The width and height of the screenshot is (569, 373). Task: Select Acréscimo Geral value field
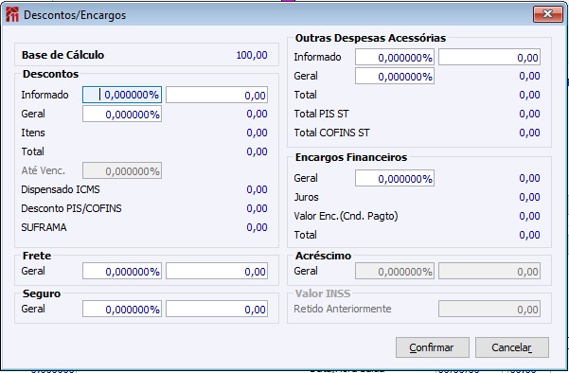point(489,271)
